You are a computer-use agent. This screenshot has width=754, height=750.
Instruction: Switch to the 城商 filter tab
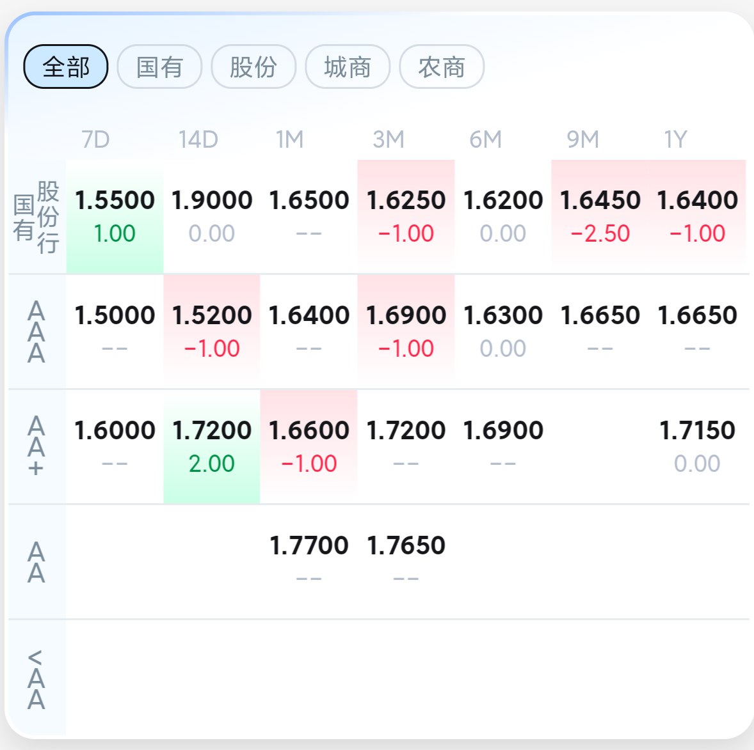coord(348,66)
